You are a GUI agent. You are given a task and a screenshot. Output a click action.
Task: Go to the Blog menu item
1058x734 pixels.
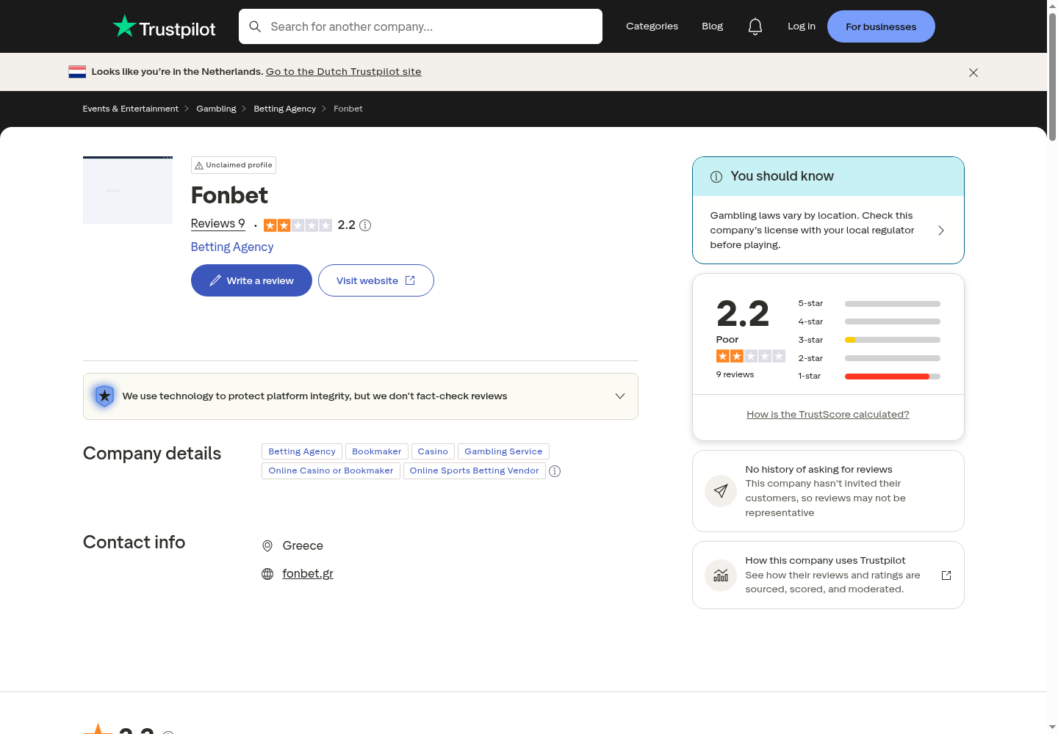click(712, 26)
